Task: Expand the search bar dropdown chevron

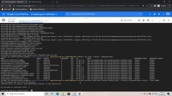Action: point(140,14)
